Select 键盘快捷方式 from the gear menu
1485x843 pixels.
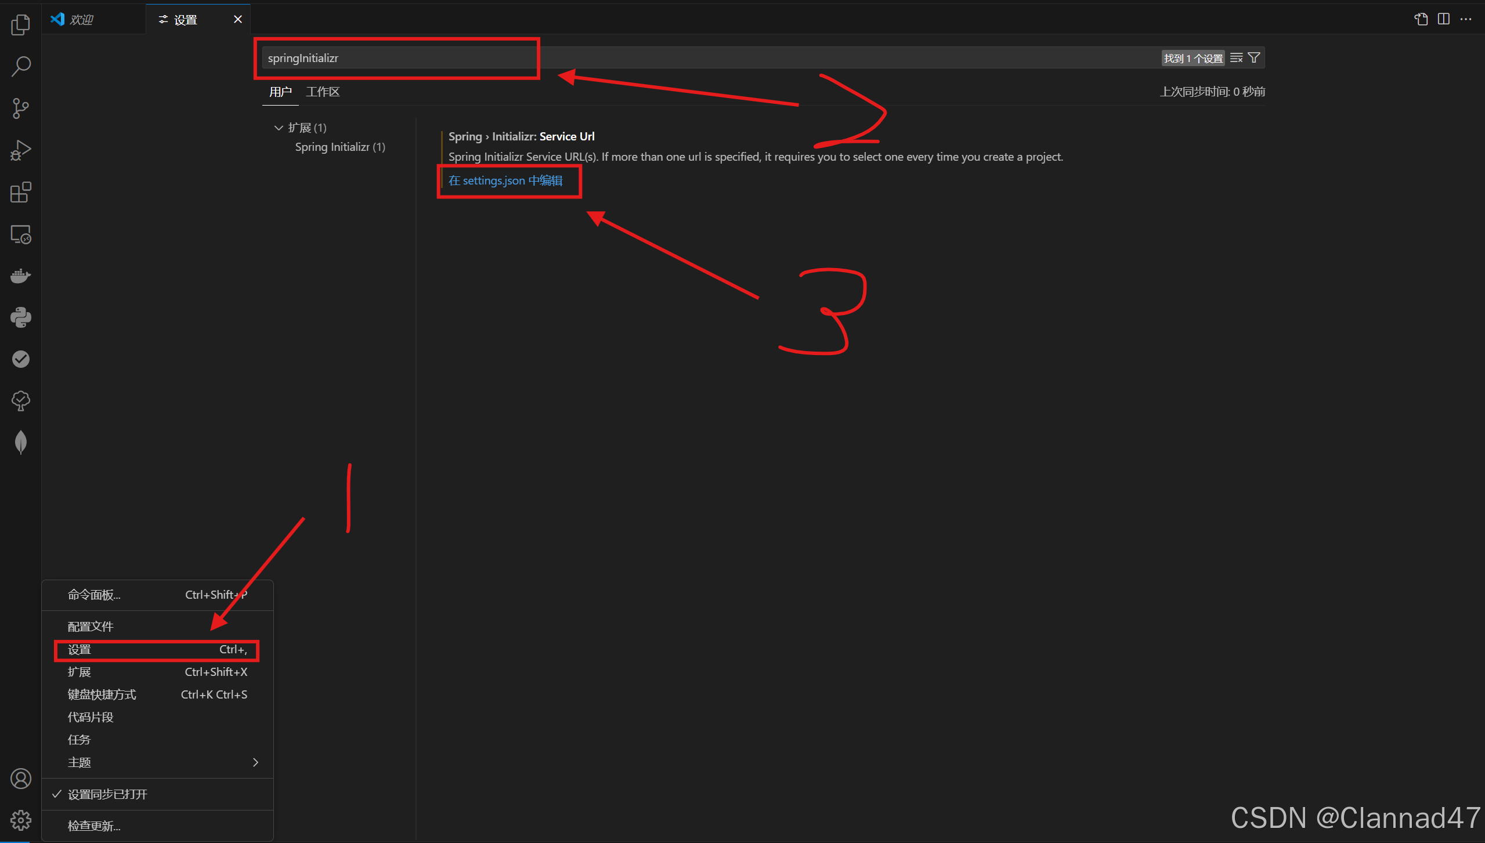[x=102, y=694]
